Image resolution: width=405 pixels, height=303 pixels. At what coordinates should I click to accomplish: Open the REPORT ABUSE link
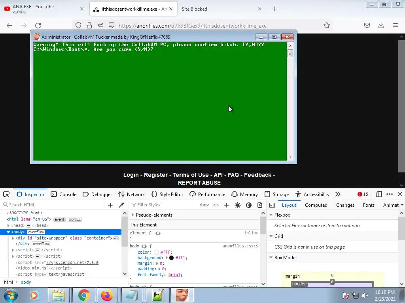tap(199, 183)
